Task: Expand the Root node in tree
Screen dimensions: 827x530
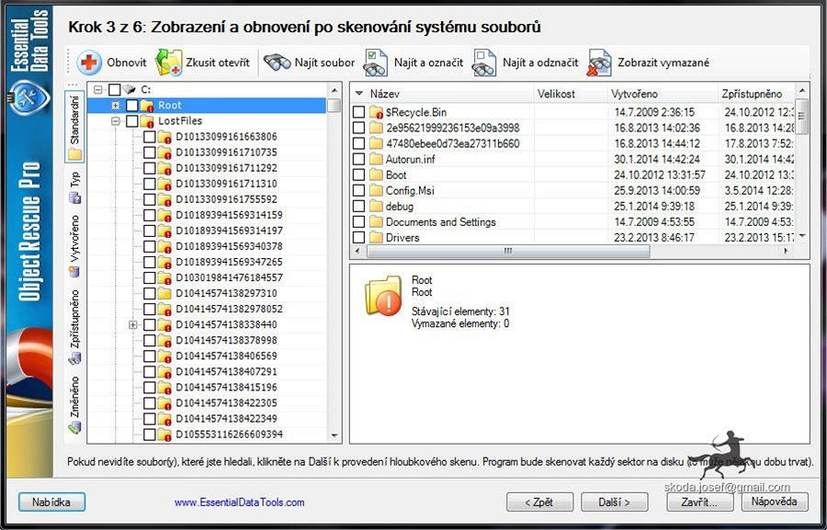Action: pos(116,106)
